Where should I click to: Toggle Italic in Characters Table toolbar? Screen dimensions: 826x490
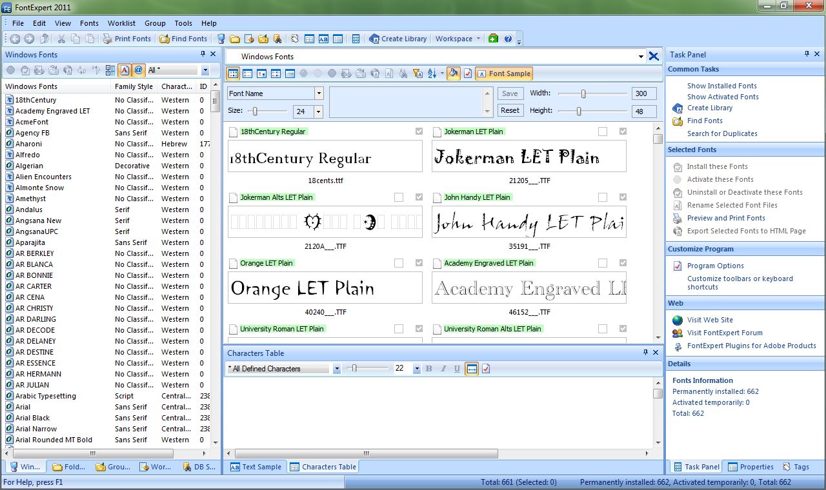pyautogui.click(x=443, y=369)
